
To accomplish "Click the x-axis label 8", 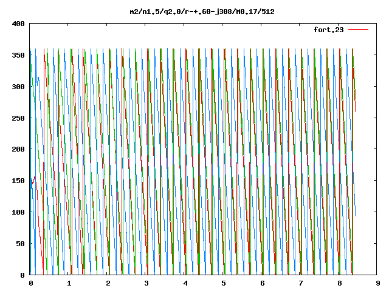I will point(340,283).
